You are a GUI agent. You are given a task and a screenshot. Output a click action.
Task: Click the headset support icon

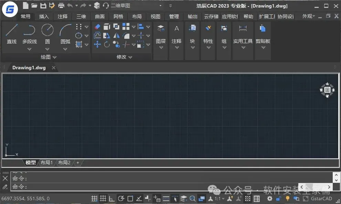tap(106, 5)
